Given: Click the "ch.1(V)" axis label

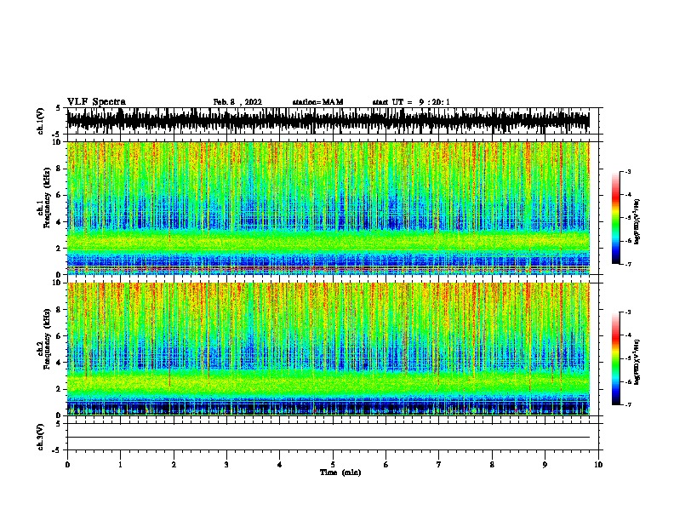Looking at the screenshot, I should [x=41, y=121].
